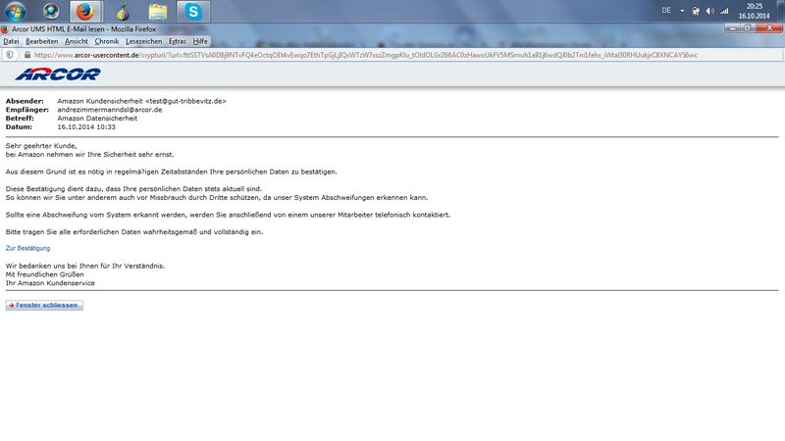
Task: Show hidden system tray icons
Action: click(682, 12)
